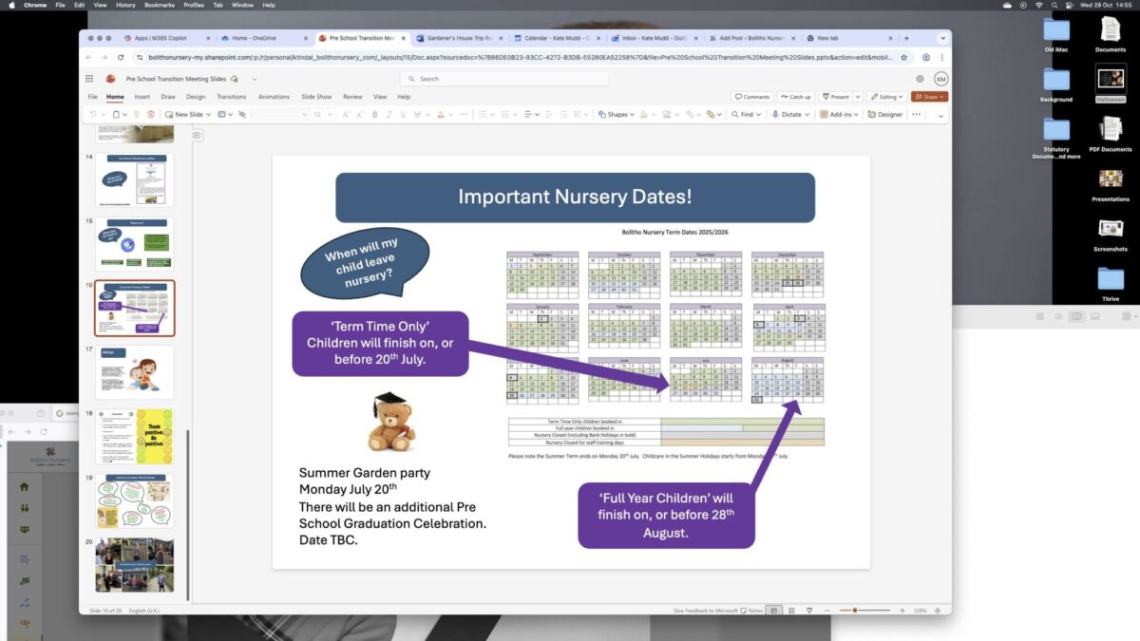Screen dimensions: 1140x641
Task: Expand the New Slide dropdown arrow
Action: pos(208,114)
